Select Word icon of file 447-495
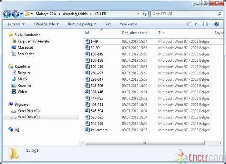Viewport: 226px width, 164px height. pos(87,98)
